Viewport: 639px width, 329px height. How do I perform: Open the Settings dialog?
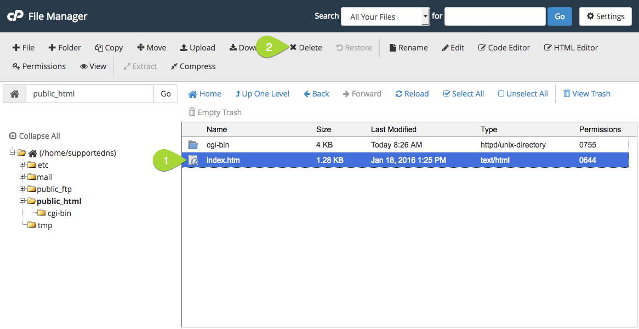point(606,16)
